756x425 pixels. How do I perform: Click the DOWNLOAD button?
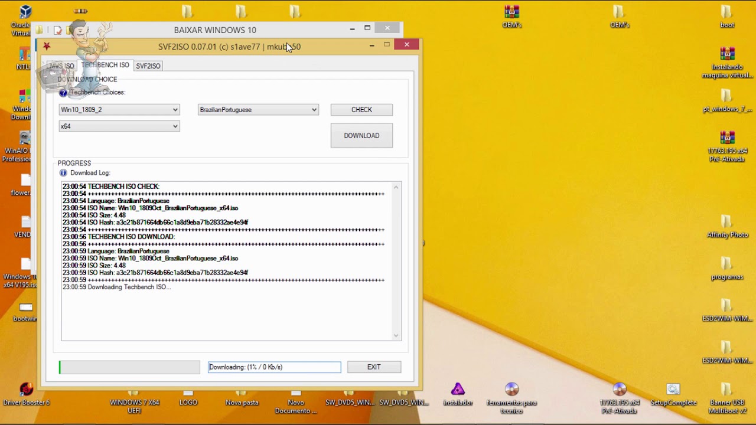(361, 136)
